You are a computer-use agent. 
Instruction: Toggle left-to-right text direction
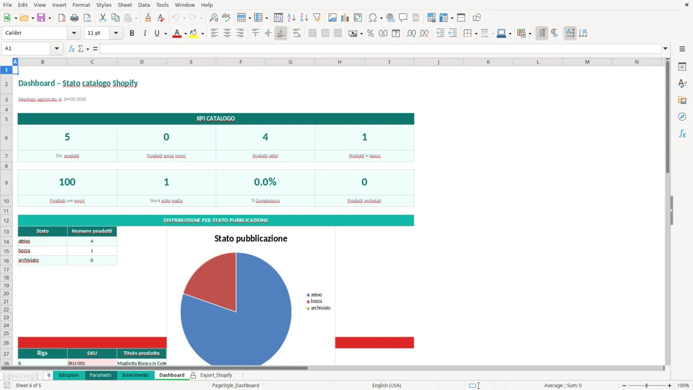[x=542, y=34]
